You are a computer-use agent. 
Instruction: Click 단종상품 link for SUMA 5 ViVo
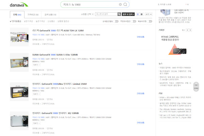coord(141,64)
